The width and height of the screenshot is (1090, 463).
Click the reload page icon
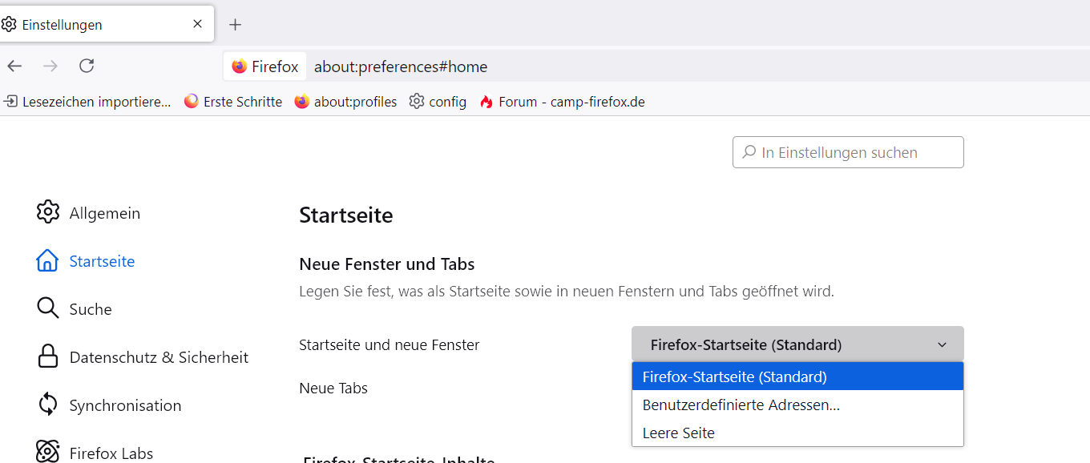(87, 66)
